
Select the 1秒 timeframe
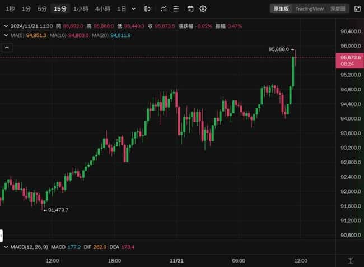coord(10,9)
